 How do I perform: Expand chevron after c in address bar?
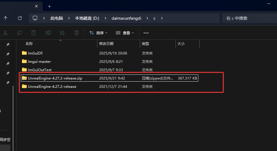(x=162, y=18)
